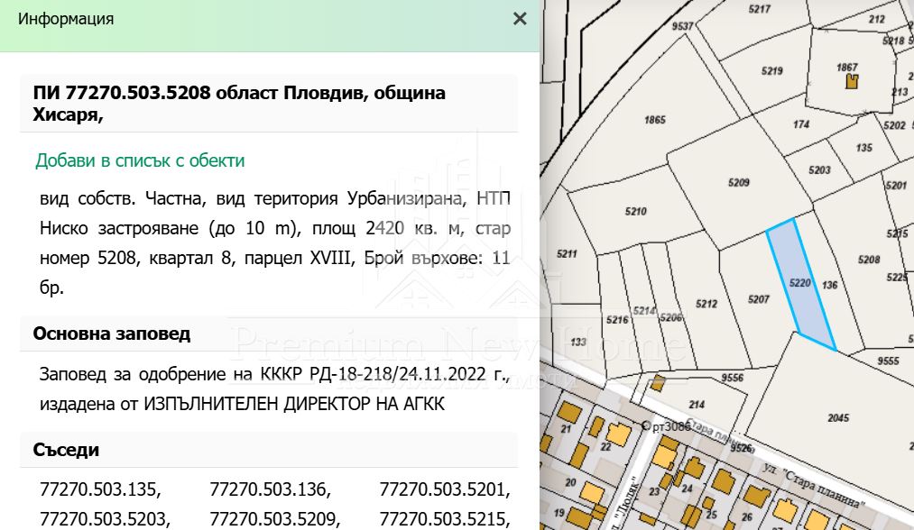Click parcel 5207 on the cadastral map
This screenshot has height=530, width=914.
point(759,298)
